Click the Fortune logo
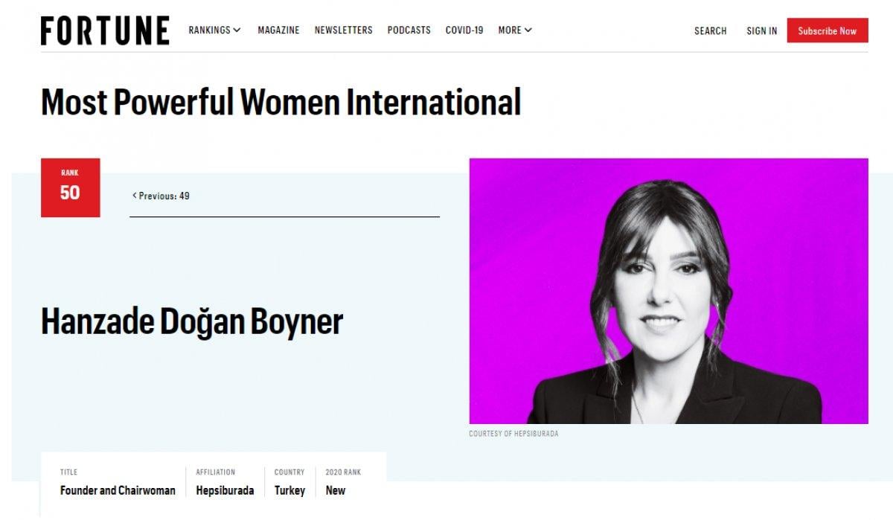This screenshot has width=893, height=520. 105,31
